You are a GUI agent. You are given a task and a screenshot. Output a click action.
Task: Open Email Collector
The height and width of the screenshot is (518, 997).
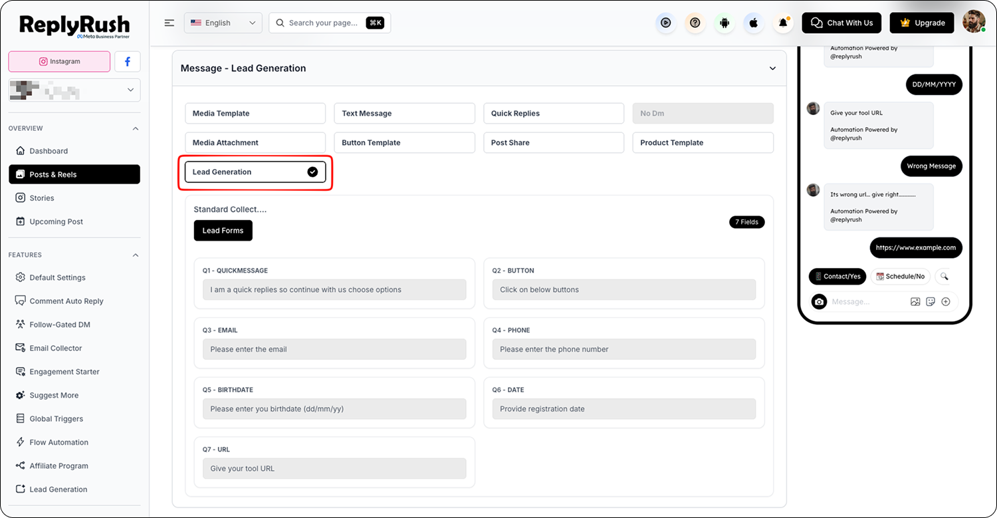point(74,348)
